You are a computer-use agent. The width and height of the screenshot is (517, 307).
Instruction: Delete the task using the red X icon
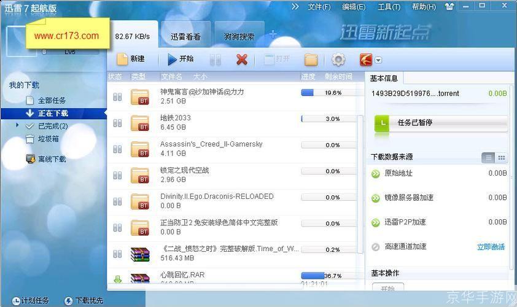pos(242,60)
